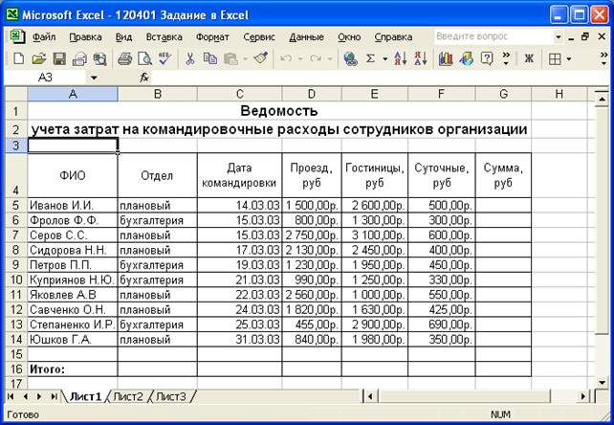
Task: Click the horizontal scrollbar left arrow
Action: 370,396
